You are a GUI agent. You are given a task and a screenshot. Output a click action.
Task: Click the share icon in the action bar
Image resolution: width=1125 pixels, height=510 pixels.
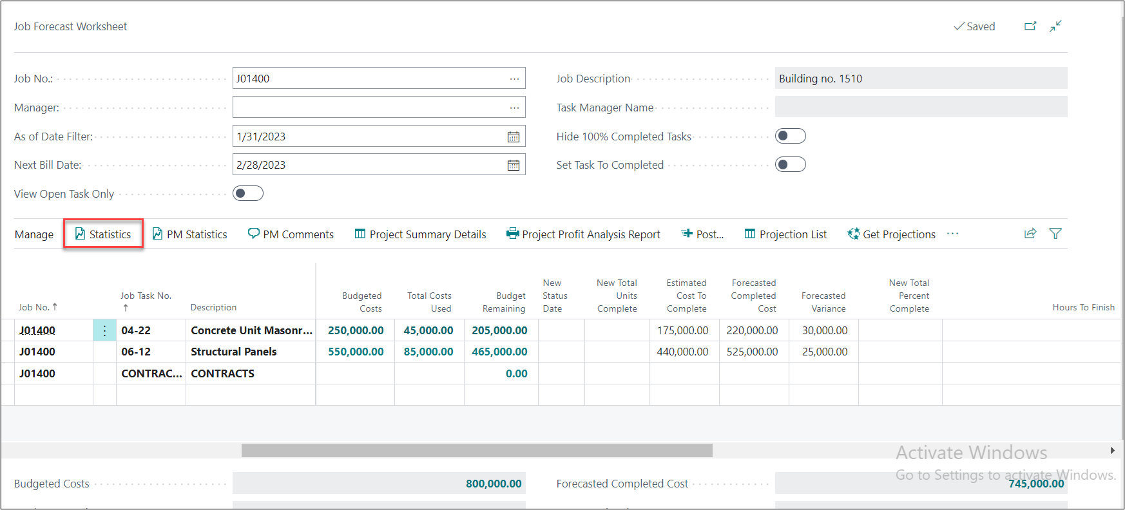1030,234
